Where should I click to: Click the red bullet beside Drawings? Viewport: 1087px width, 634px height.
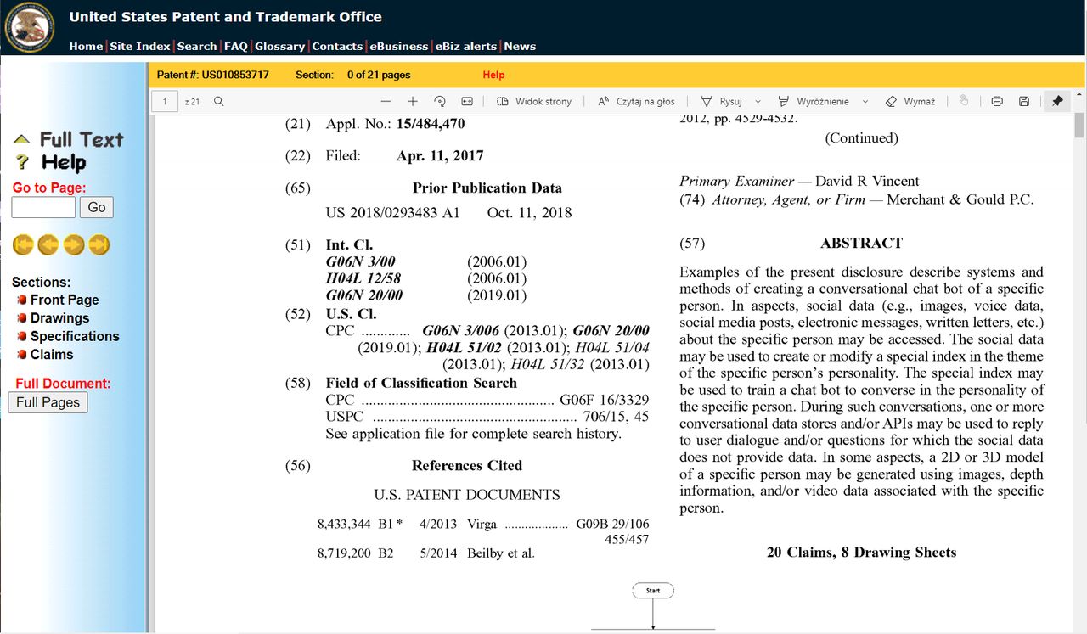[22, 318]
